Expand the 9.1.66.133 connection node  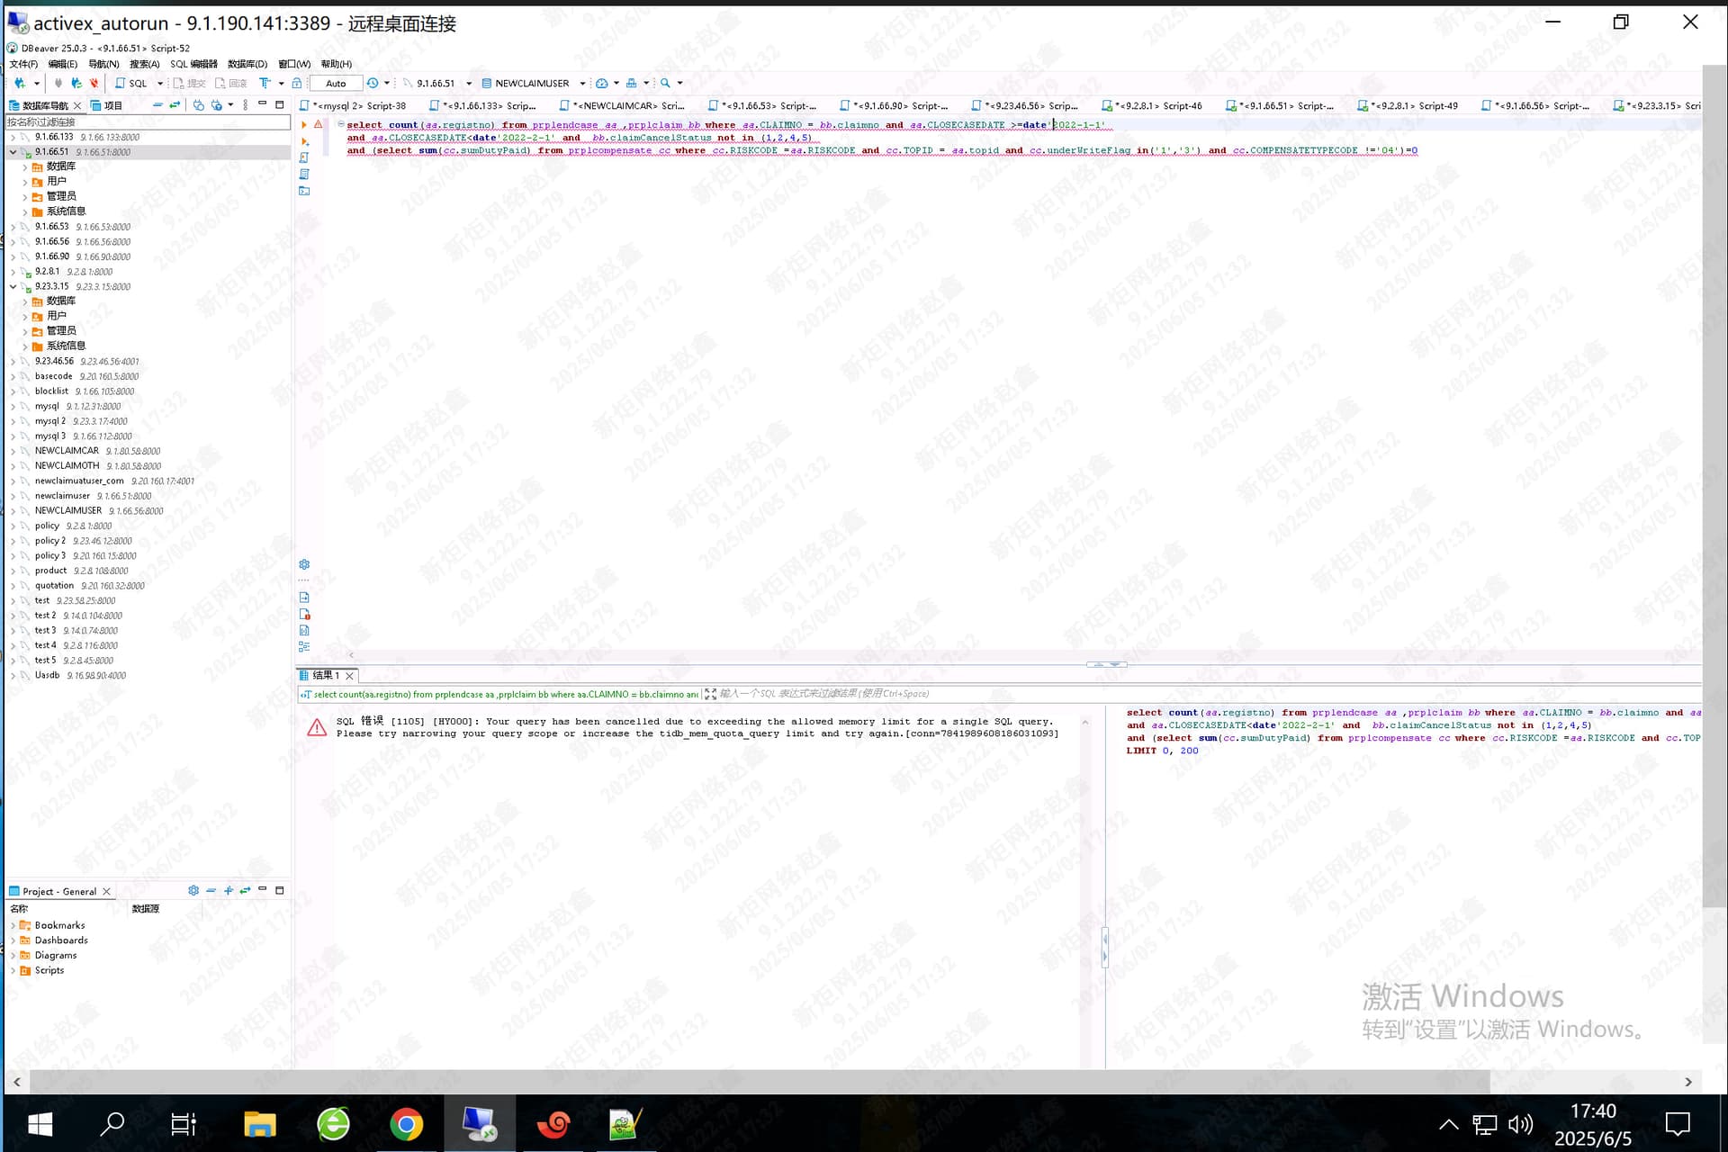(x=13, y=138)
